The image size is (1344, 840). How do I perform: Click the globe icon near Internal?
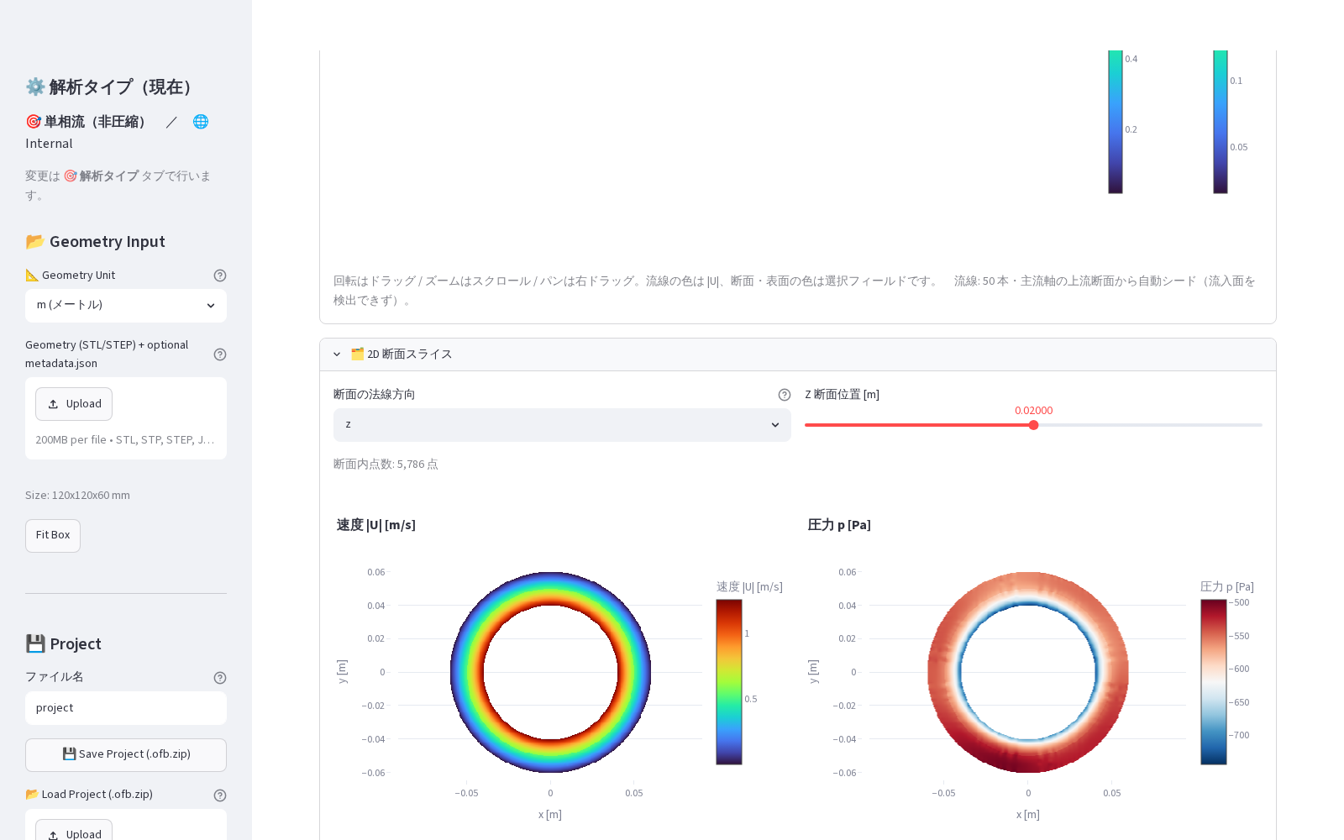click(201, 122)
